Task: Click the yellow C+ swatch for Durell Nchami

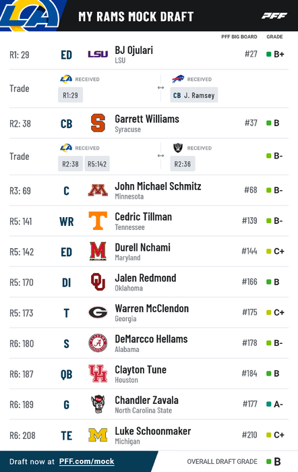Action: coord(269,252)
